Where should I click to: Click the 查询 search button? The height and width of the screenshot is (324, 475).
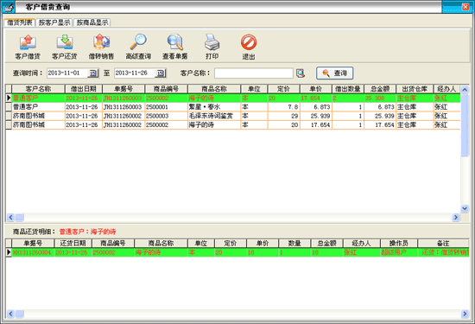click(x=335, y=73)
